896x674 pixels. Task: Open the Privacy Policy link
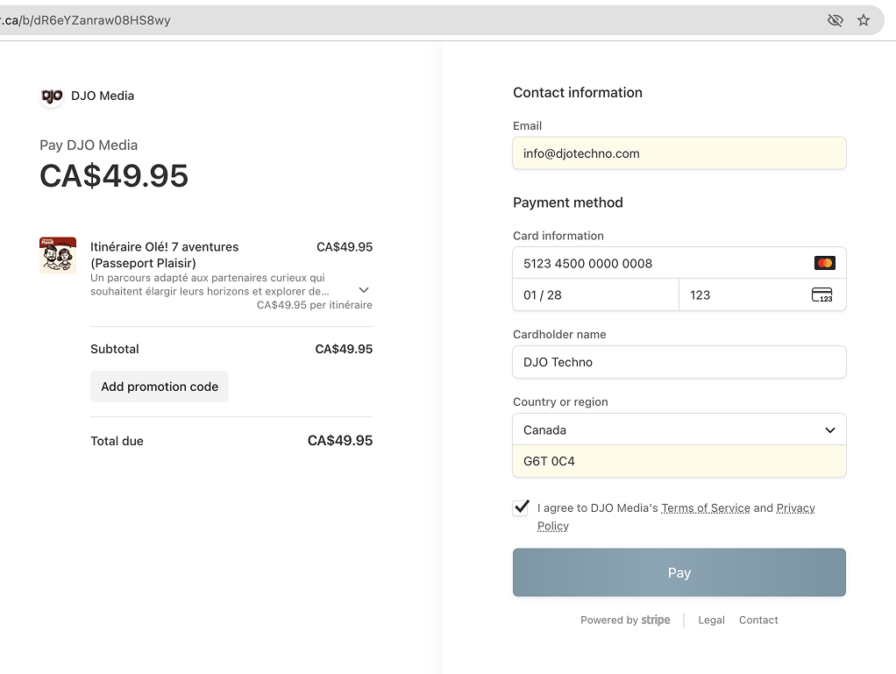click(x=795, y=508)
